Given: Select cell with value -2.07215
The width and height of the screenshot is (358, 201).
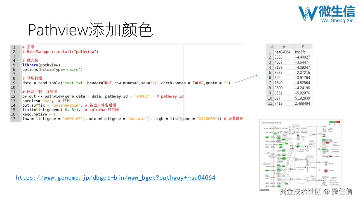Looking at the screenshot, I should click(x=303, y=72).
